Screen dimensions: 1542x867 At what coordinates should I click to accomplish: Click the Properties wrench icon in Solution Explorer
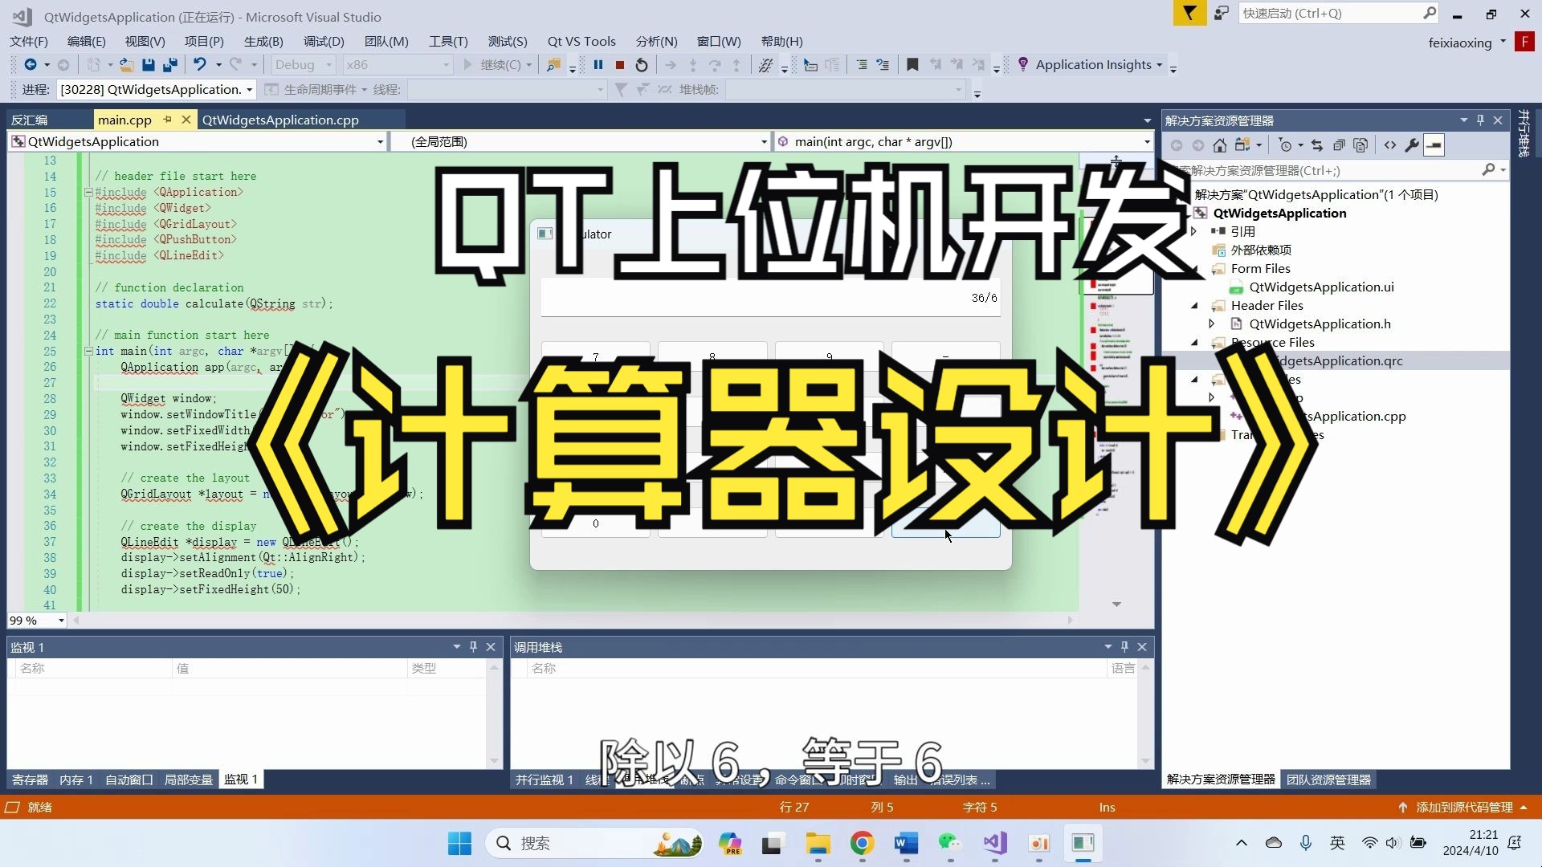tap(1411, 145)
